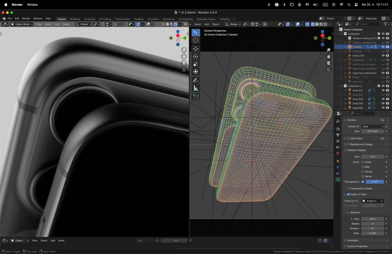Select the Measure tool
Screen dimensions: 392x254
196,88
